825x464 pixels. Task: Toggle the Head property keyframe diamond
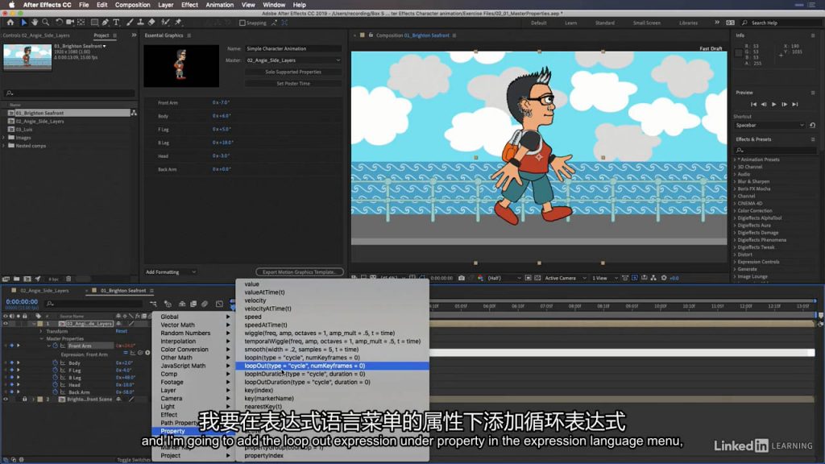coord(11,384)
